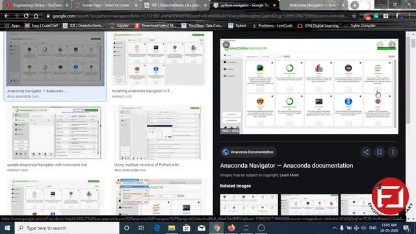Screen dimensions: 416x234
Task: Open Task View on the taskbar
Action: [141, 228]
